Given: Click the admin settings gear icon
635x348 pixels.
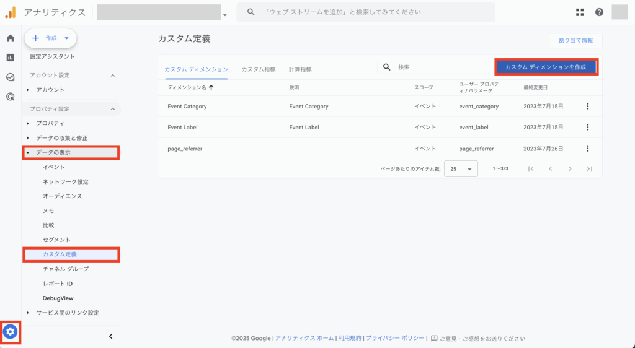Looking at the screenshot, I should point(10,333).
